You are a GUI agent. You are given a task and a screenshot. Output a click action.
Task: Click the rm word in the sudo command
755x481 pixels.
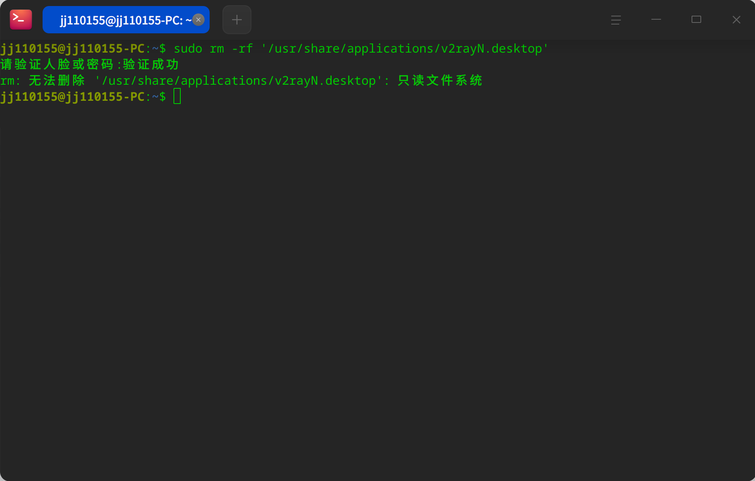pyautogui.click(x=217, y=49)
